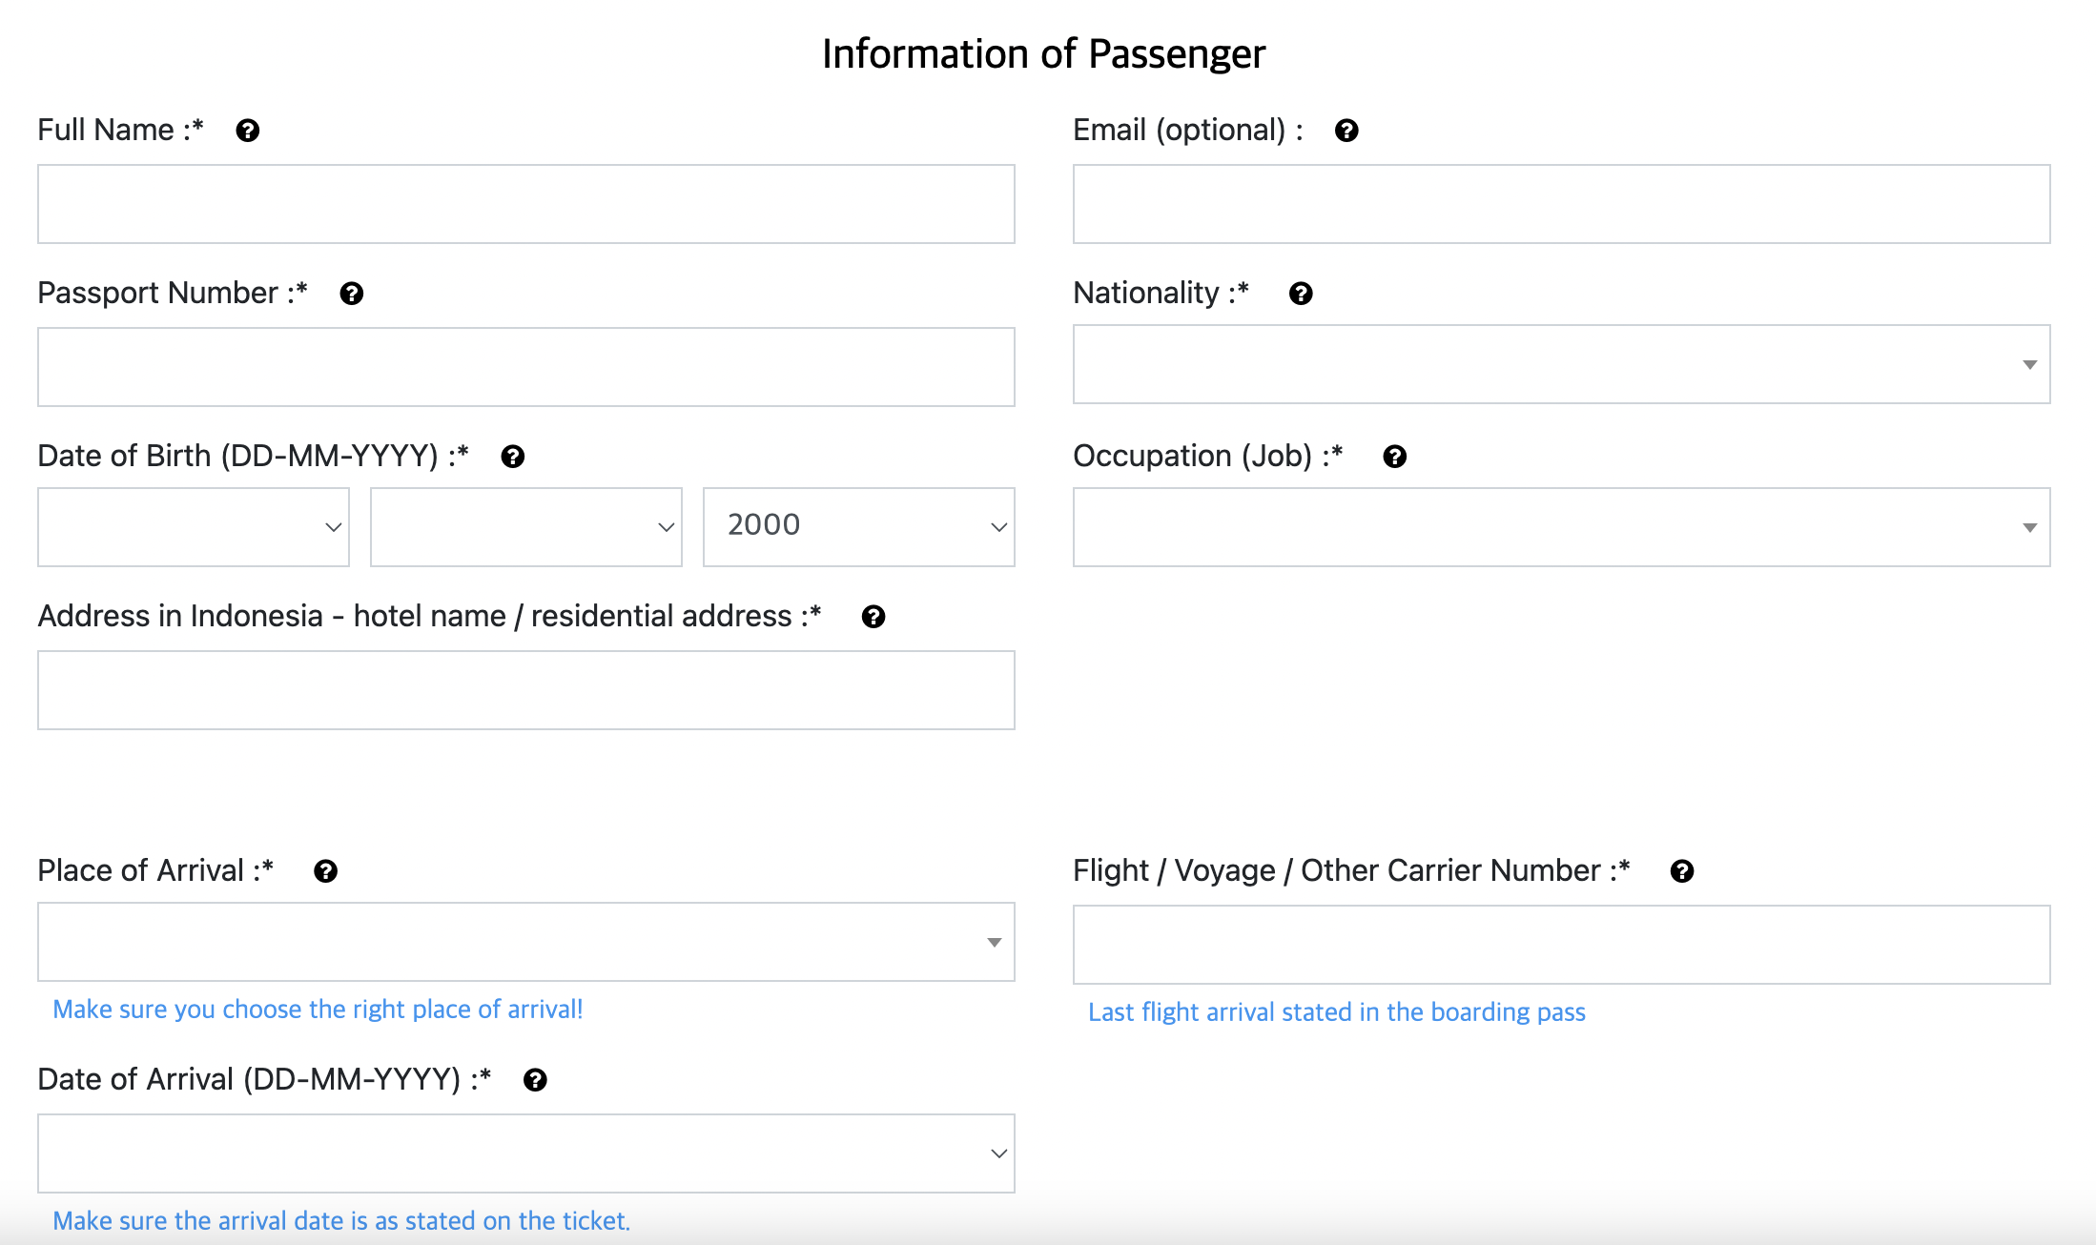Click the Flight/Voyage Carrier Number field
The height and width of the screenshot is (1245, 2096).
coord(1561,945)
